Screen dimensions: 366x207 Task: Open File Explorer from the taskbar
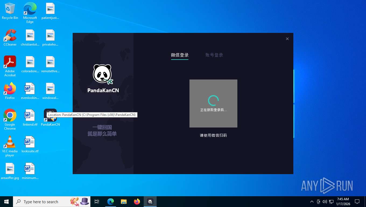[124, 202]
